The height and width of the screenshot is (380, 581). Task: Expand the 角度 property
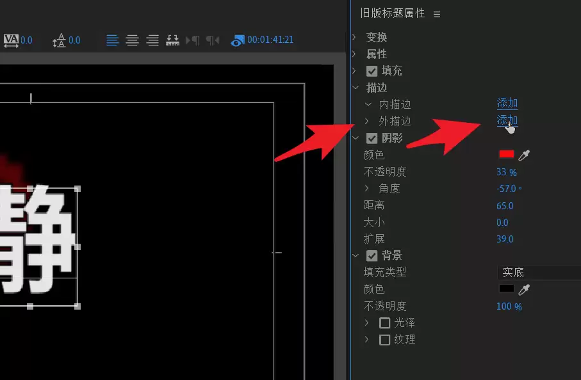(367, 188)
